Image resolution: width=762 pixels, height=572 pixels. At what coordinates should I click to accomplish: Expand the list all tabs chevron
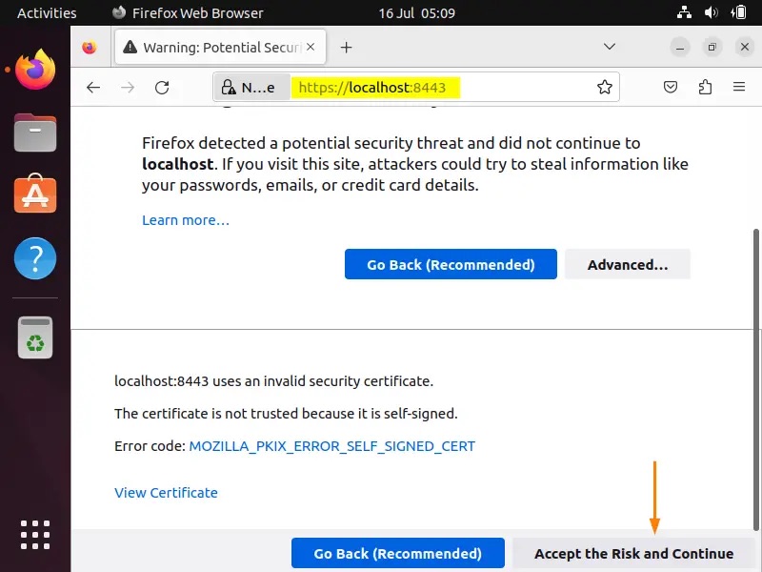(611, 47)
